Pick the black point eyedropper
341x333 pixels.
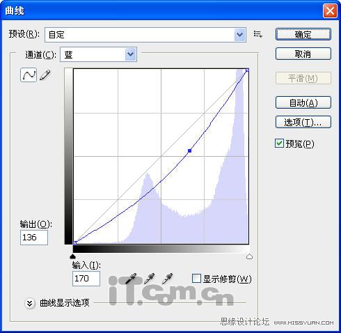(131, 279)
